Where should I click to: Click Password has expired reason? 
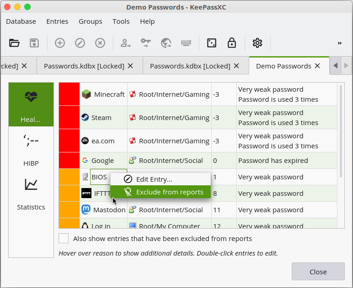[273, 161]
